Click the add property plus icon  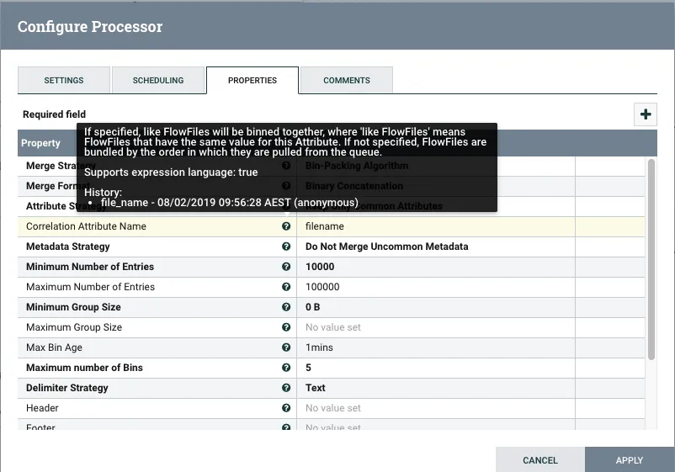646,114
